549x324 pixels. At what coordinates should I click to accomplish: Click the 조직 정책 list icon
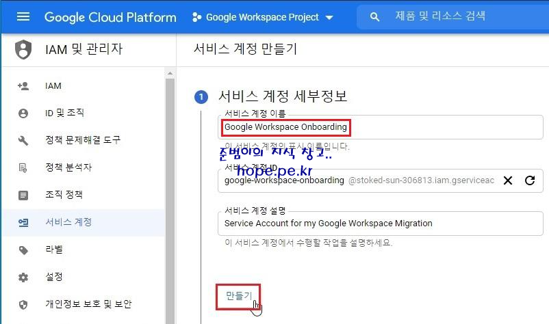[23, 195]
